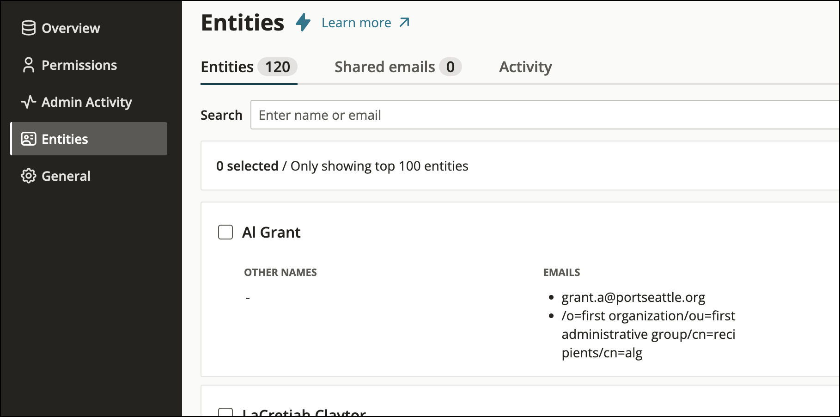Screen dimensions: 840x417
Task: Click the 0 selected status text
Action: click(247, 166)
